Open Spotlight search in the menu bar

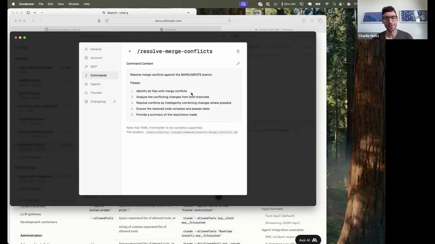click(x=334, y=4)
